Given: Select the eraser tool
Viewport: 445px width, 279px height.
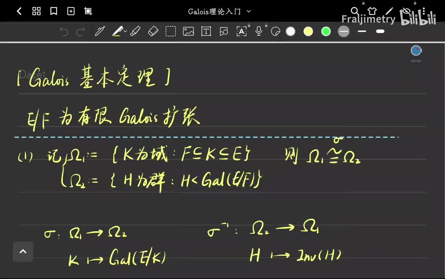Looking at the screenshot, I should click(153, 31).
